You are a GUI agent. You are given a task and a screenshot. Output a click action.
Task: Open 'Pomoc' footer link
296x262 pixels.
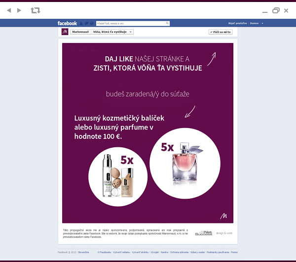pos(234,252)
